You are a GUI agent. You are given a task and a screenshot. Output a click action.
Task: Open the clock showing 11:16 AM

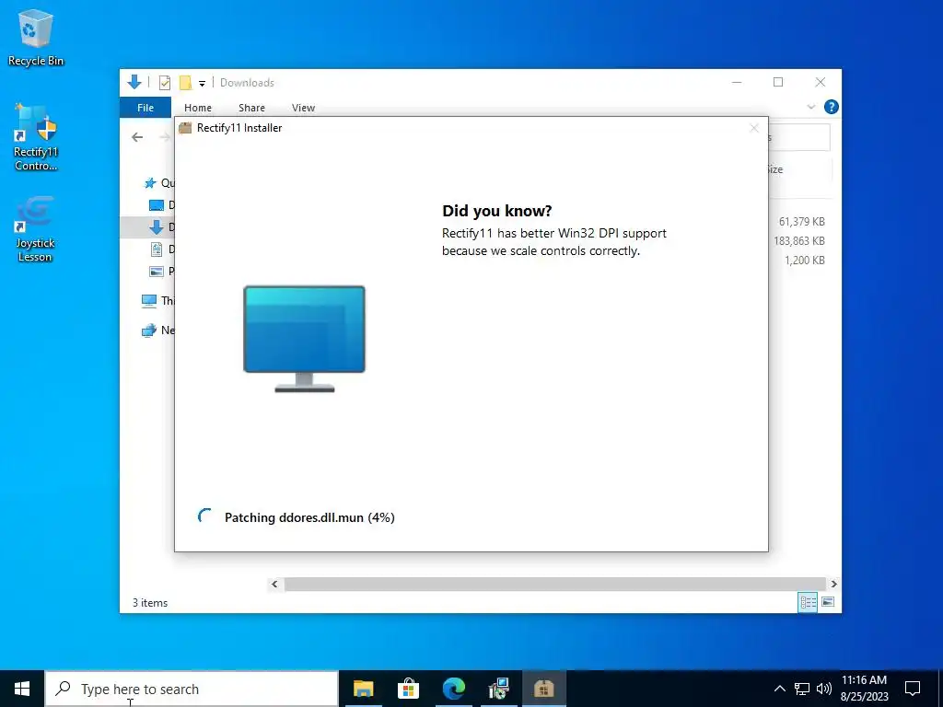(864, 689)
